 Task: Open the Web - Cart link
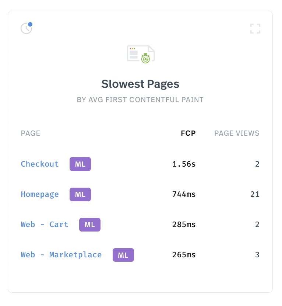(x=45, y=225)
